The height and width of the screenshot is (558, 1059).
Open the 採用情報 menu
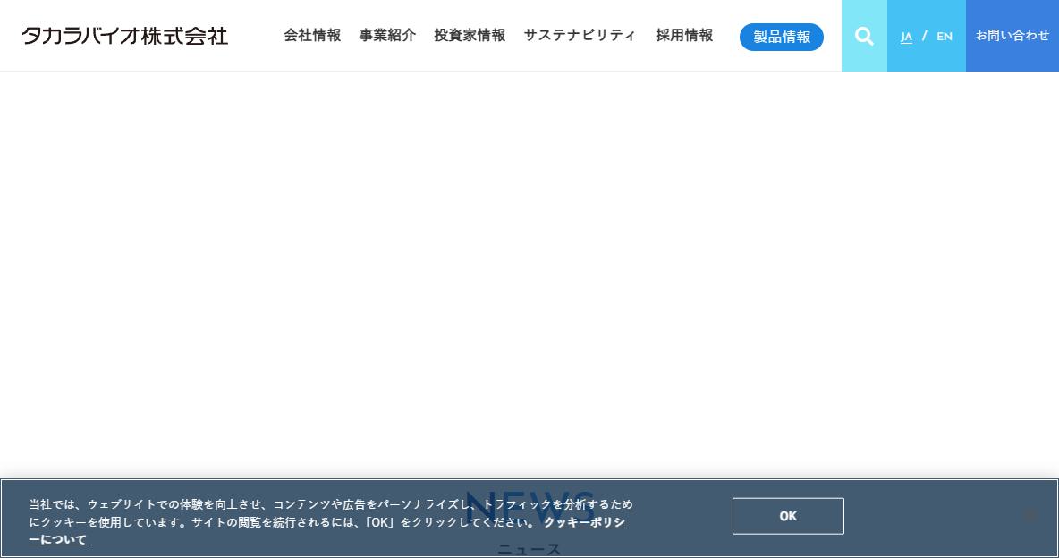(684, 35)
